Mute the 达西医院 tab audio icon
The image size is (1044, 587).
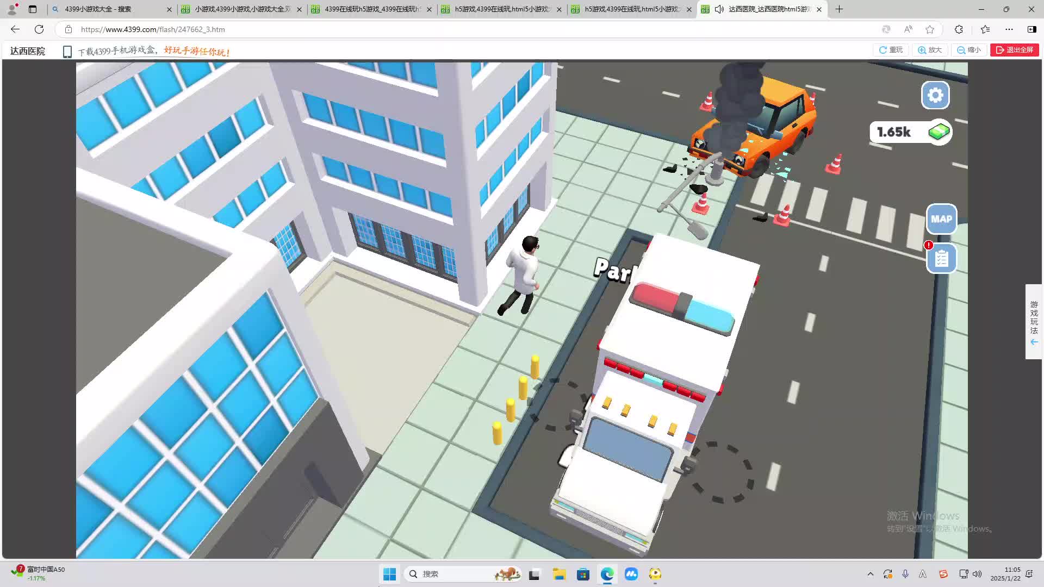click(x=719, y=9)
